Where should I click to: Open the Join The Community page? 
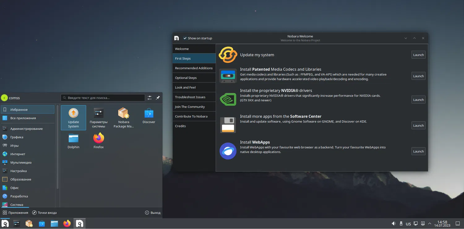194,107
